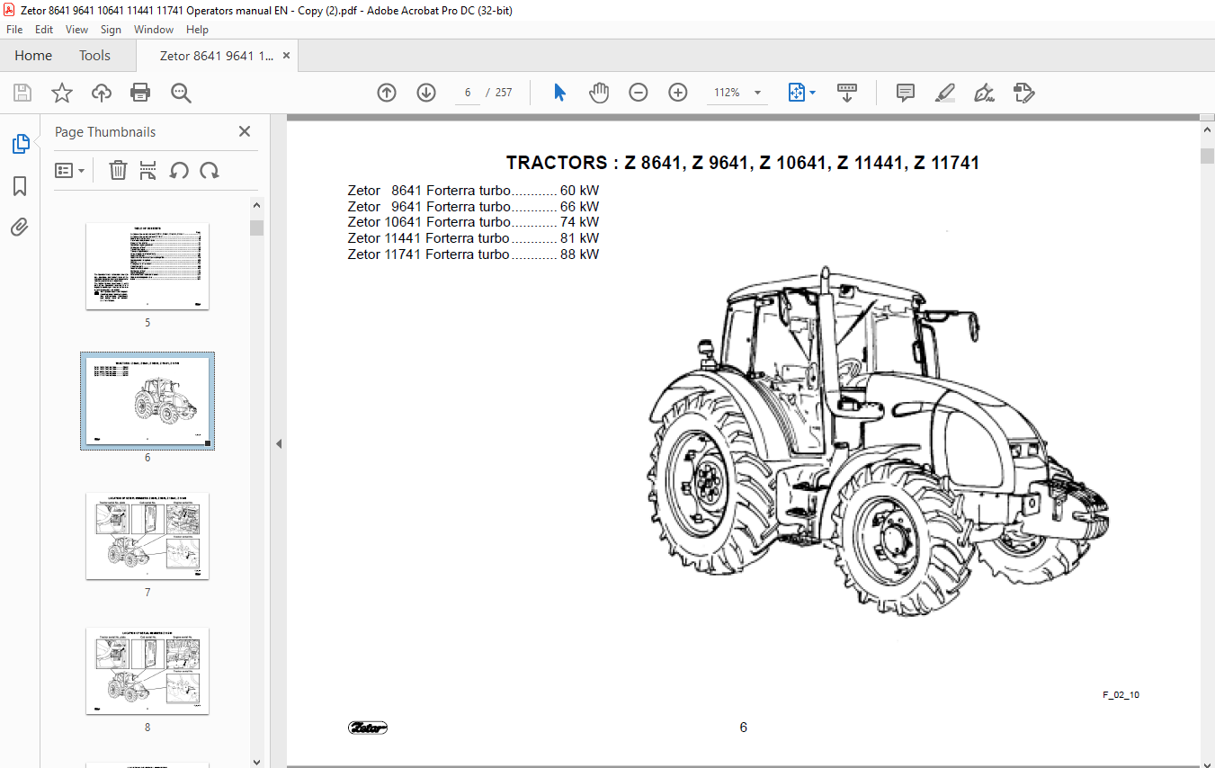1215x768 pixels.
Task: Click the stamp/redact tool icon
Action: pos(1023,93)
